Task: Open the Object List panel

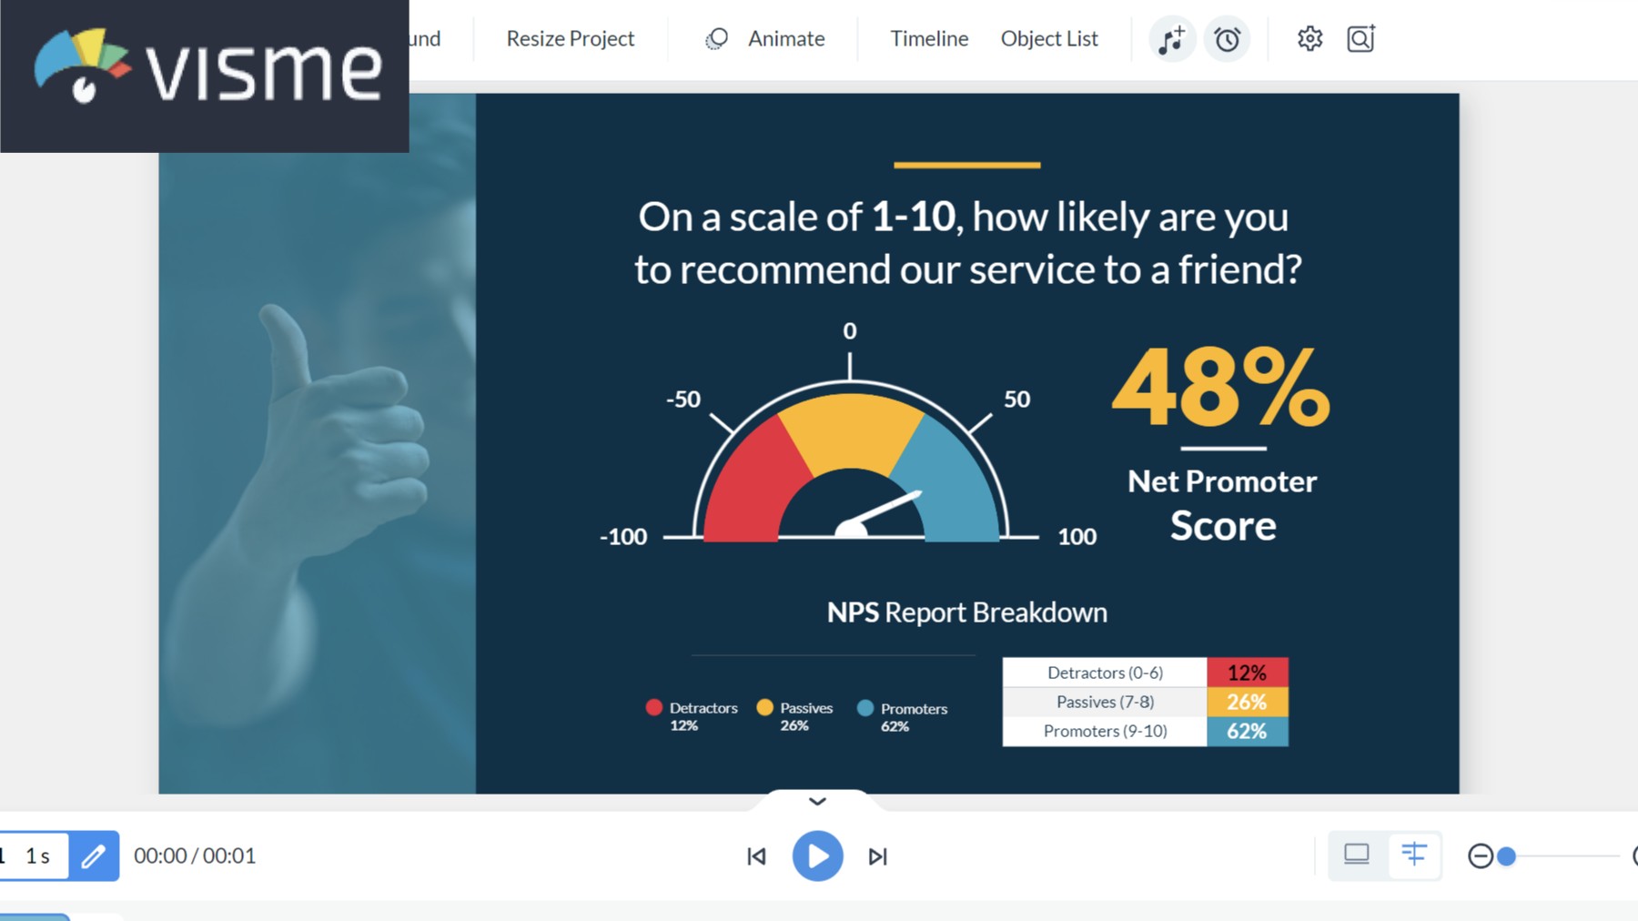Action: click(x=1049, y=38)
